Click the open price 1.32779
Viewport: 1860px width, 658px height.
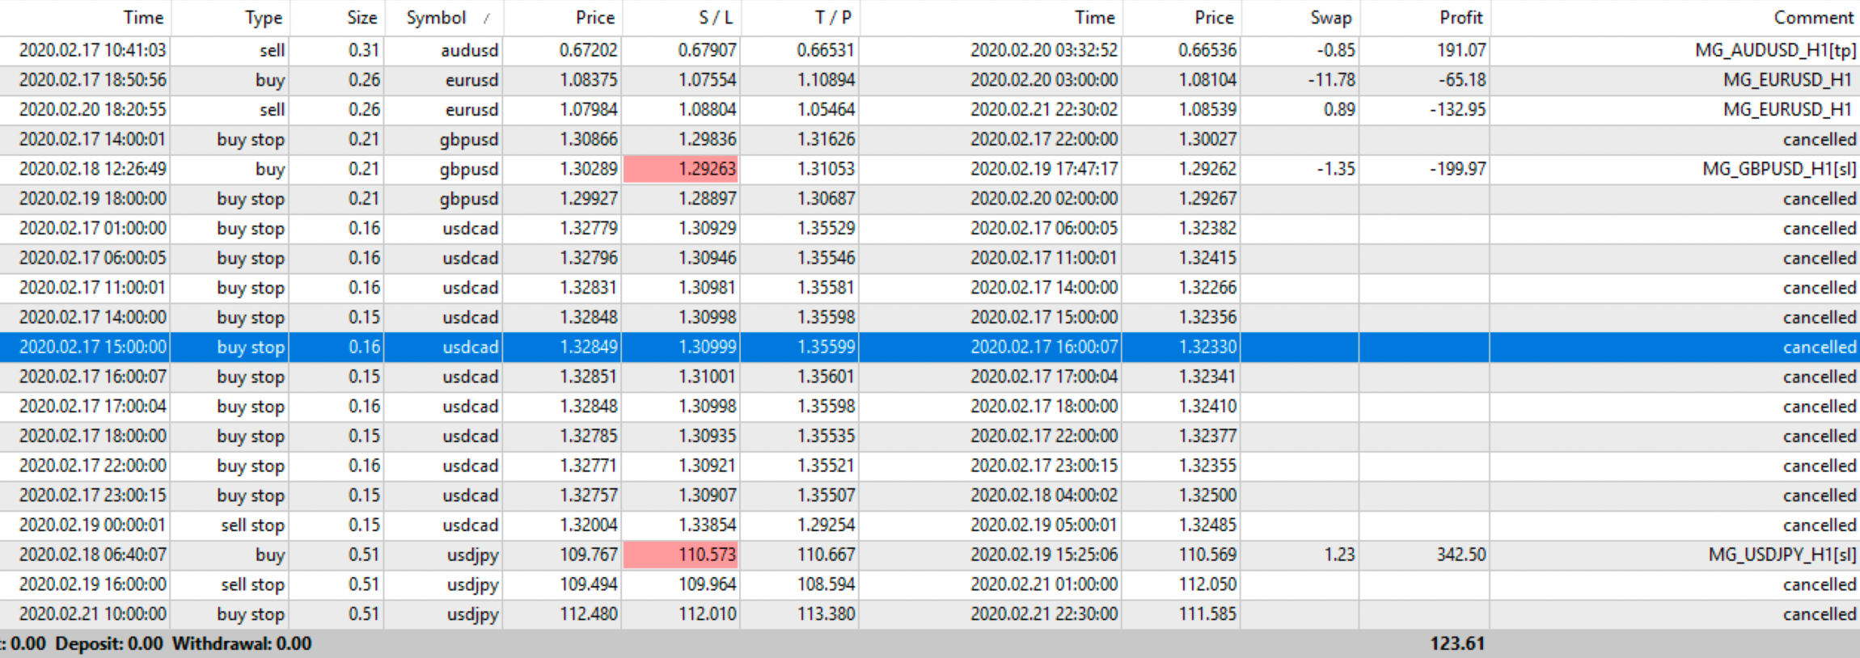pos(588,229)
